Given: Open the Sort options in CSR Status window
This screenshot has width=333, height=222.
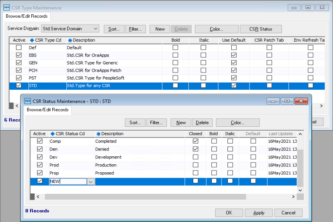Looking at the screenshot, I should [135, 123].
